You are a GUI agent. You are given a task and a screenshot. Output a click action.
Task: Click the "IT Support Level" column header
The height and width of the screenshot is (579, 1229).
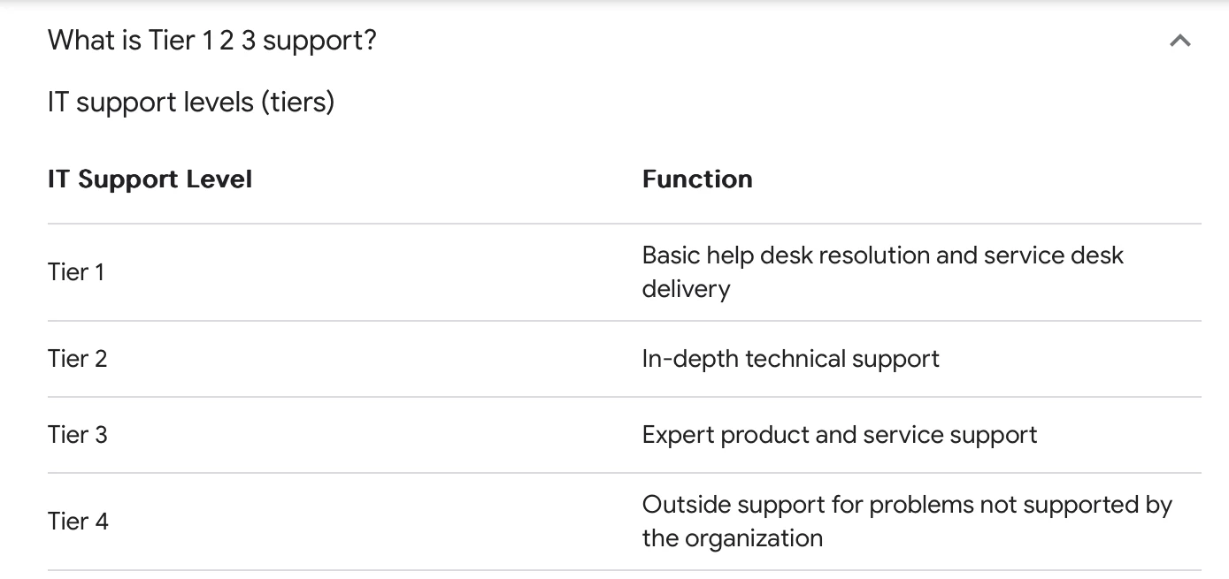150,179
